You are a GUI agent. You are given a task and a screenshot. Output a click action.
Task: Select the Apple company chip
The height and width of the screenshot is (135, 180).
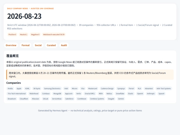pos(19,89)
